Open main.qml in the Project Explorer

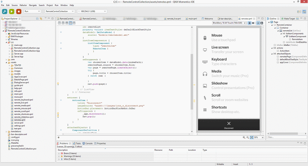(18, 94)
